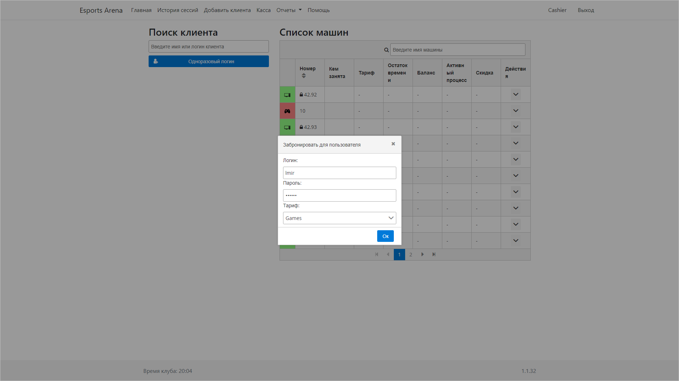Jump to the first page of machines

pyautogui.click(x=376, y=254)
